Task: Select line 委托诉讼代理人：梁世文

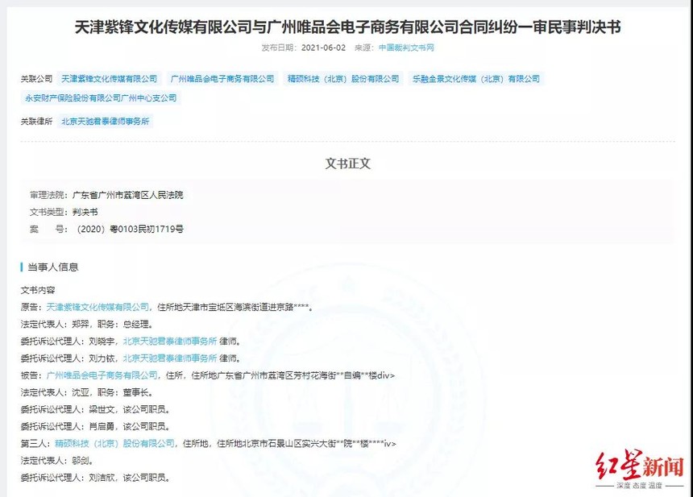Action: [x=95, y=409]
